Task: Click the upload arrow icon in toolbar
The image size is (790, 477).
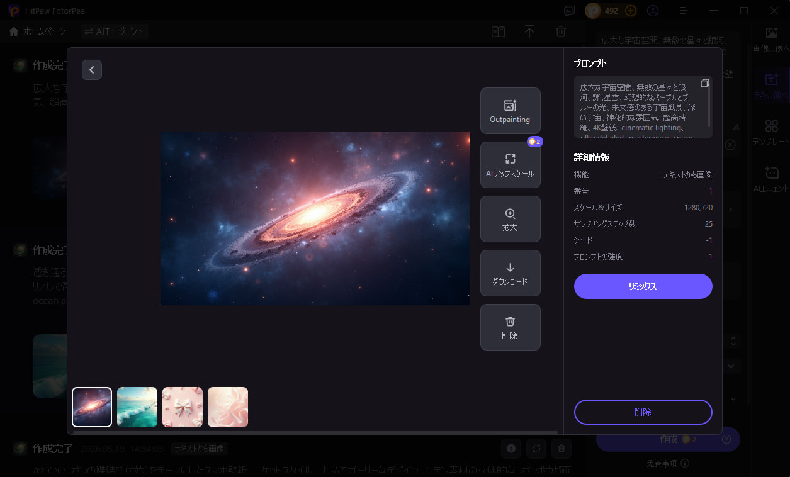Action: coord(529,31)
